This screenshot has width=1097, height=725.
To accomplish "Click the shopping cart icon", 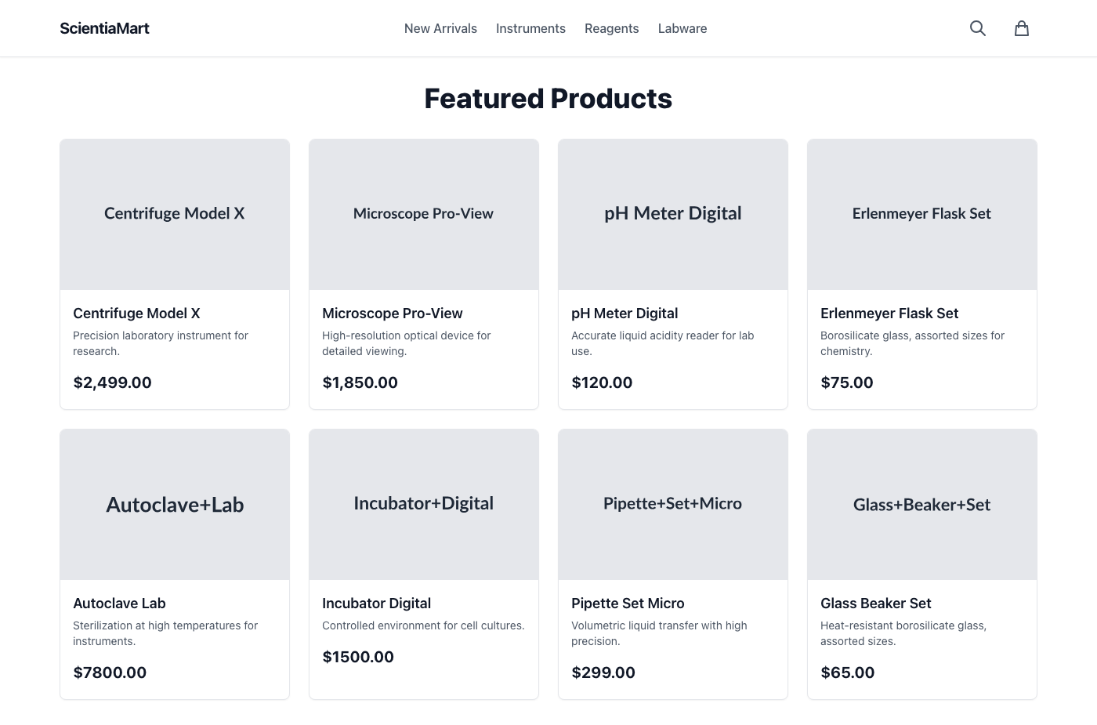I will pyautogui.click(x=1021, y=27).
